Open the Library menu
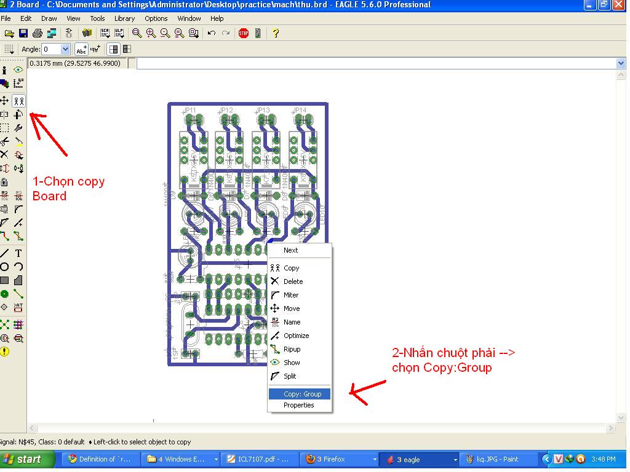The height and width of the screenshot is (472, 630). (x=124, y=18)
